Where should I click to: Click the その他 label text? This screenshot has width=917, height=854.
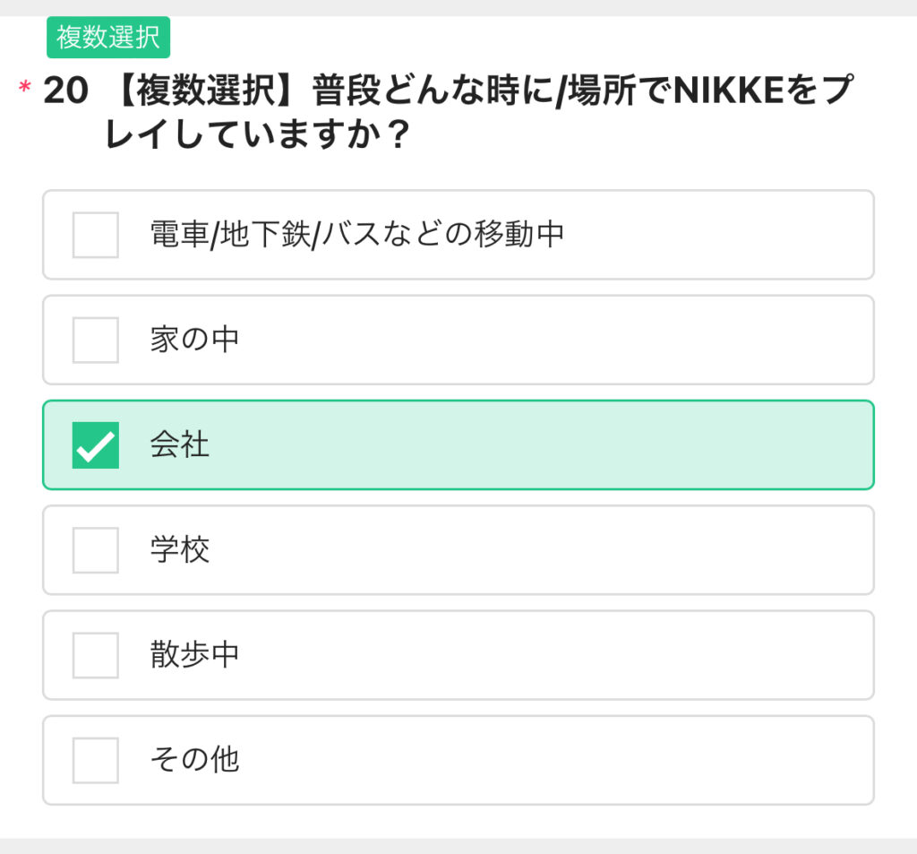194,760
